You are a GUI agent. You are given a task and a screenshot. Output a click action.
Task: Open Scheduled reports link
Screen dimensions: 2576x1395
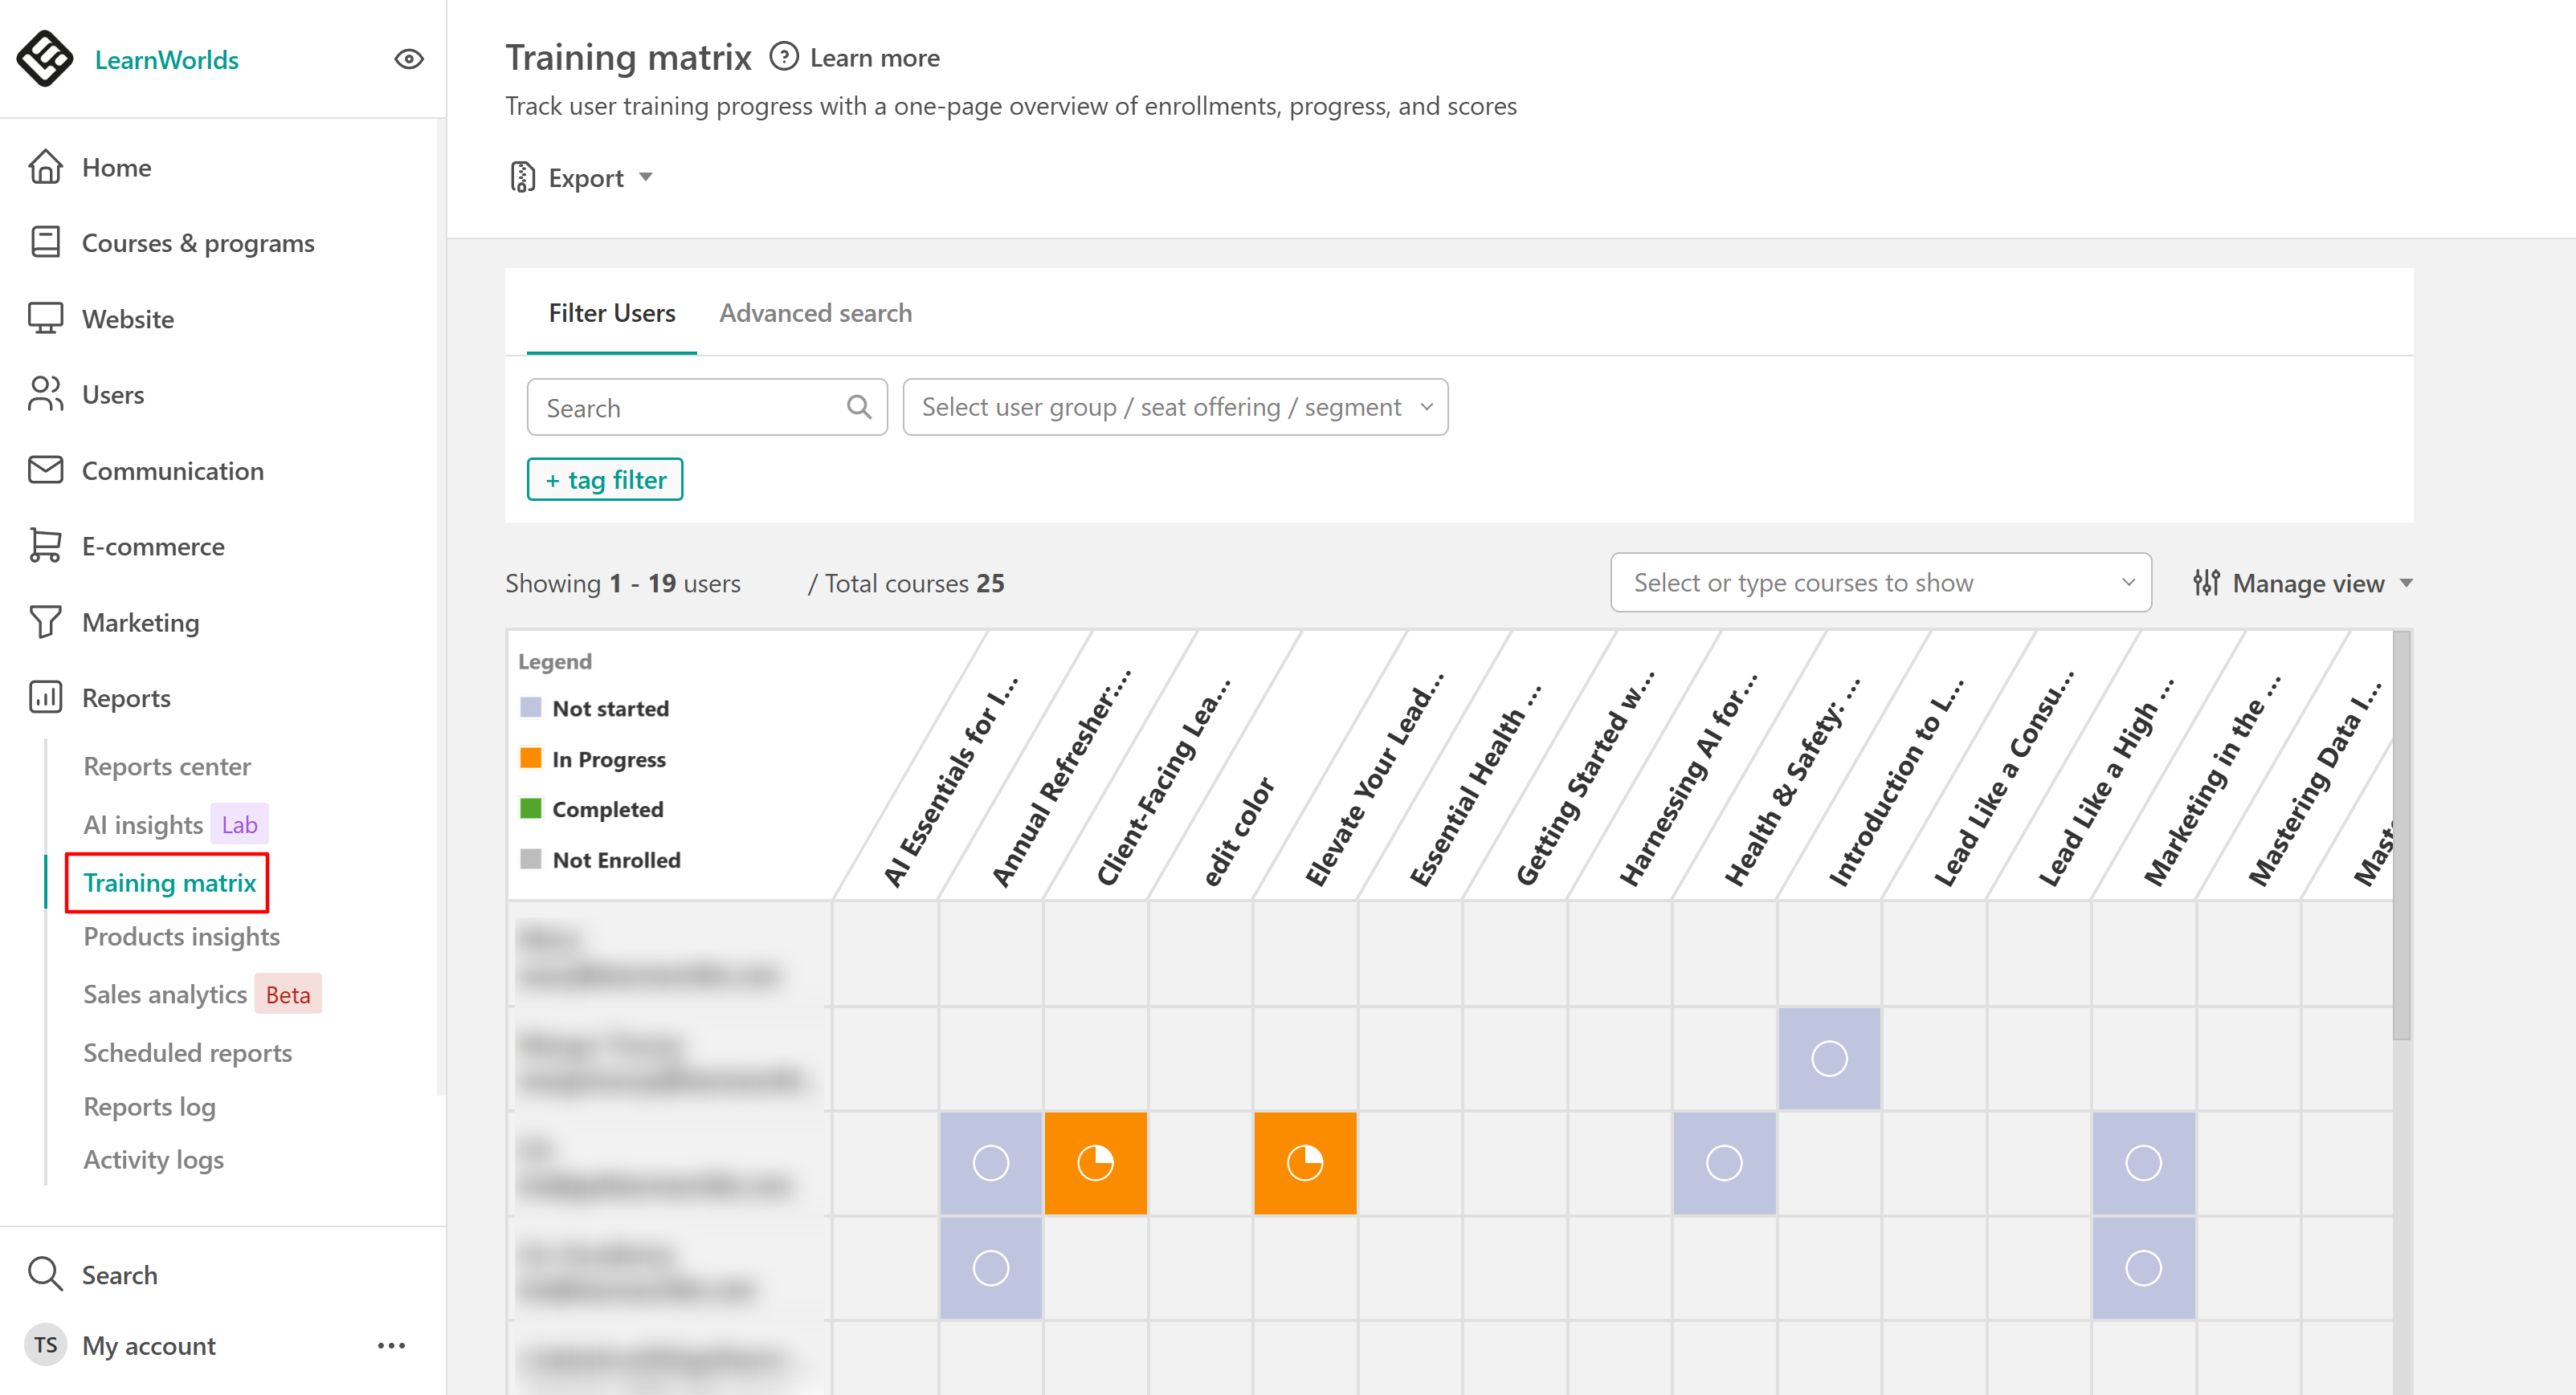coord(187,1052)
